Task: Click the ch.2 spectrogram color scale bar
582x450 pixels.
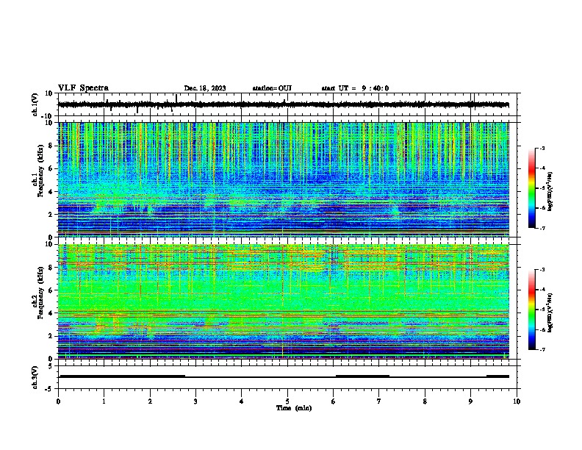Action: (532, 310)
